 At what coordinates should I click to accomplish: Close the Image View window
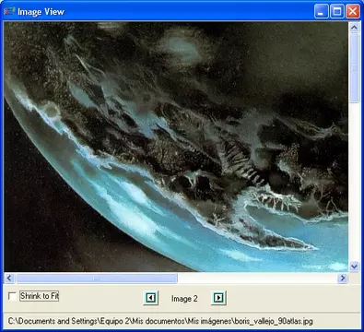(x=353, y=12)
